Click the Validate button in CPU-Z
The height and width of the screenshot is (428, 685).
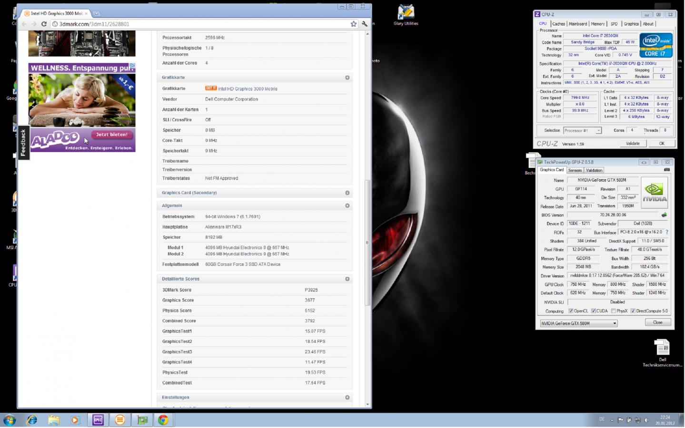click(x=633, y=143)
